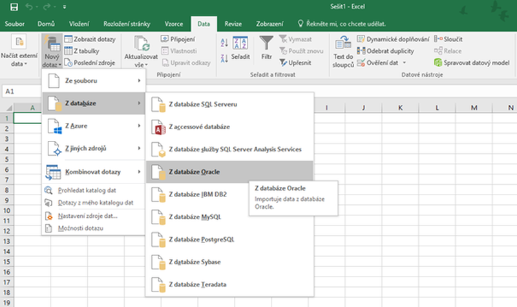Expand the Ověření dat dropdown arrow
This screenshot has width=517, height=307.
click(x=405, y=63)
